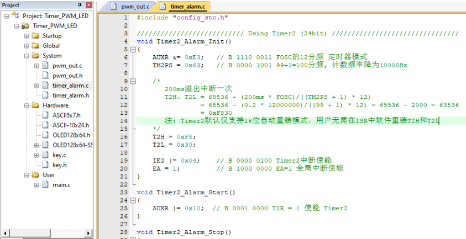
Task: Click the pwm_out.h file icon
Action: (45, 76)
